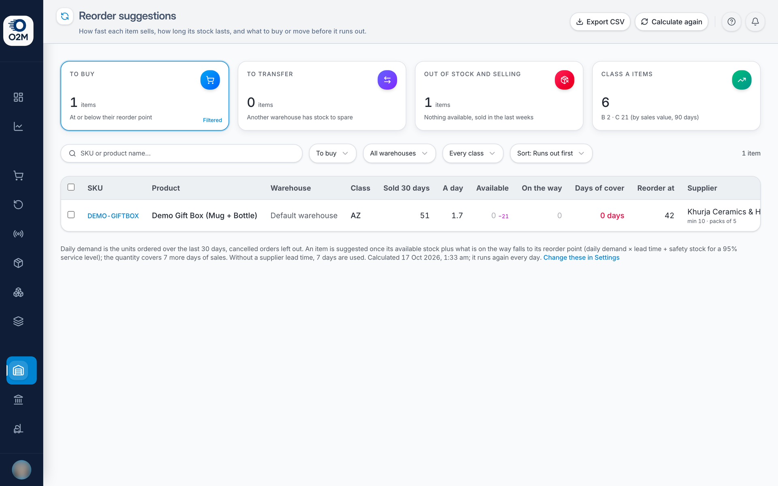Open the help question mark icon
778x486 pixels.
pos(731,22)
